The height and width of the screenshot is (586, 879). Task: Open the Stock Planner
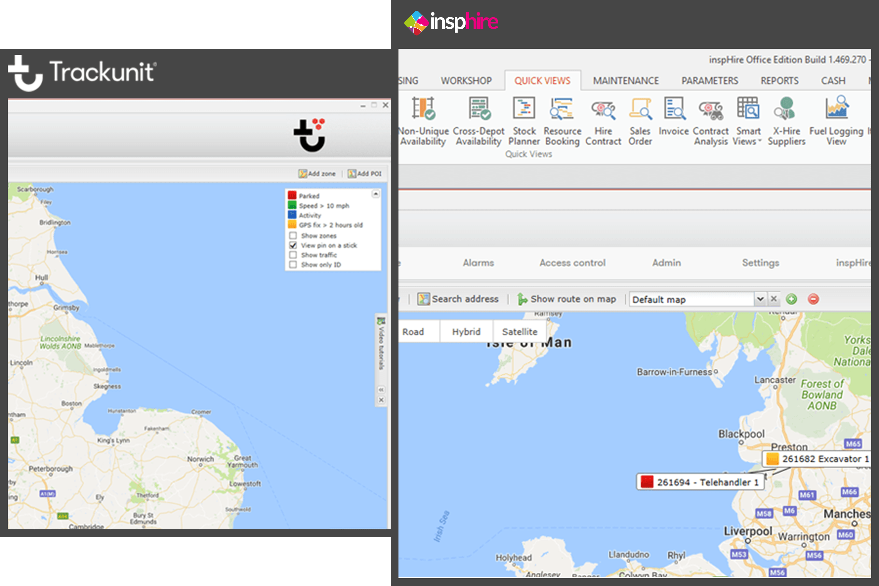pos(524,121)
